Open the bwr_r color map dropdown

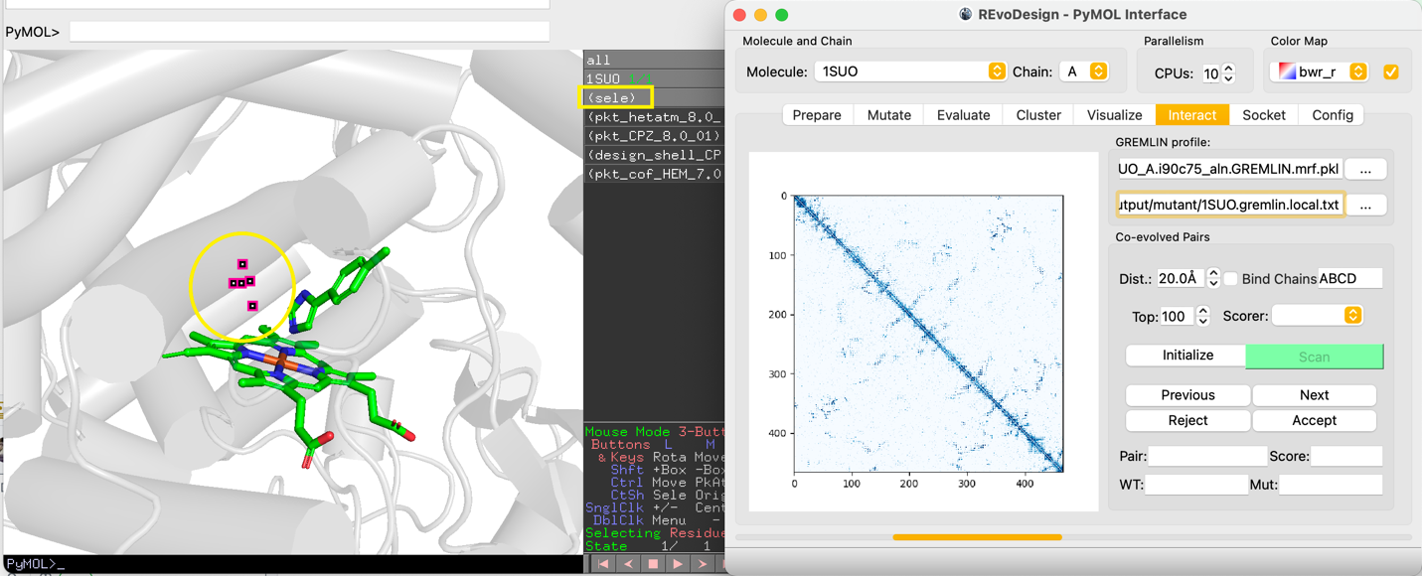click(1323, 72)
